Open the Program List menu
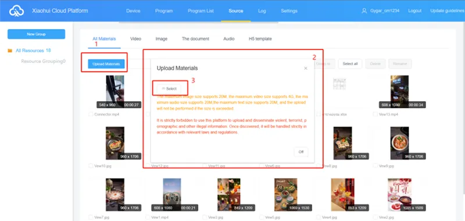 pyautogui.click(x=201, y=11)
